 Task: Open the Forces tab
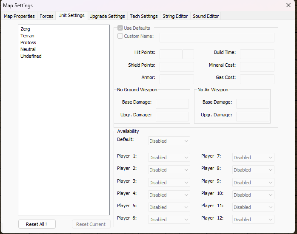click(46, 16)
